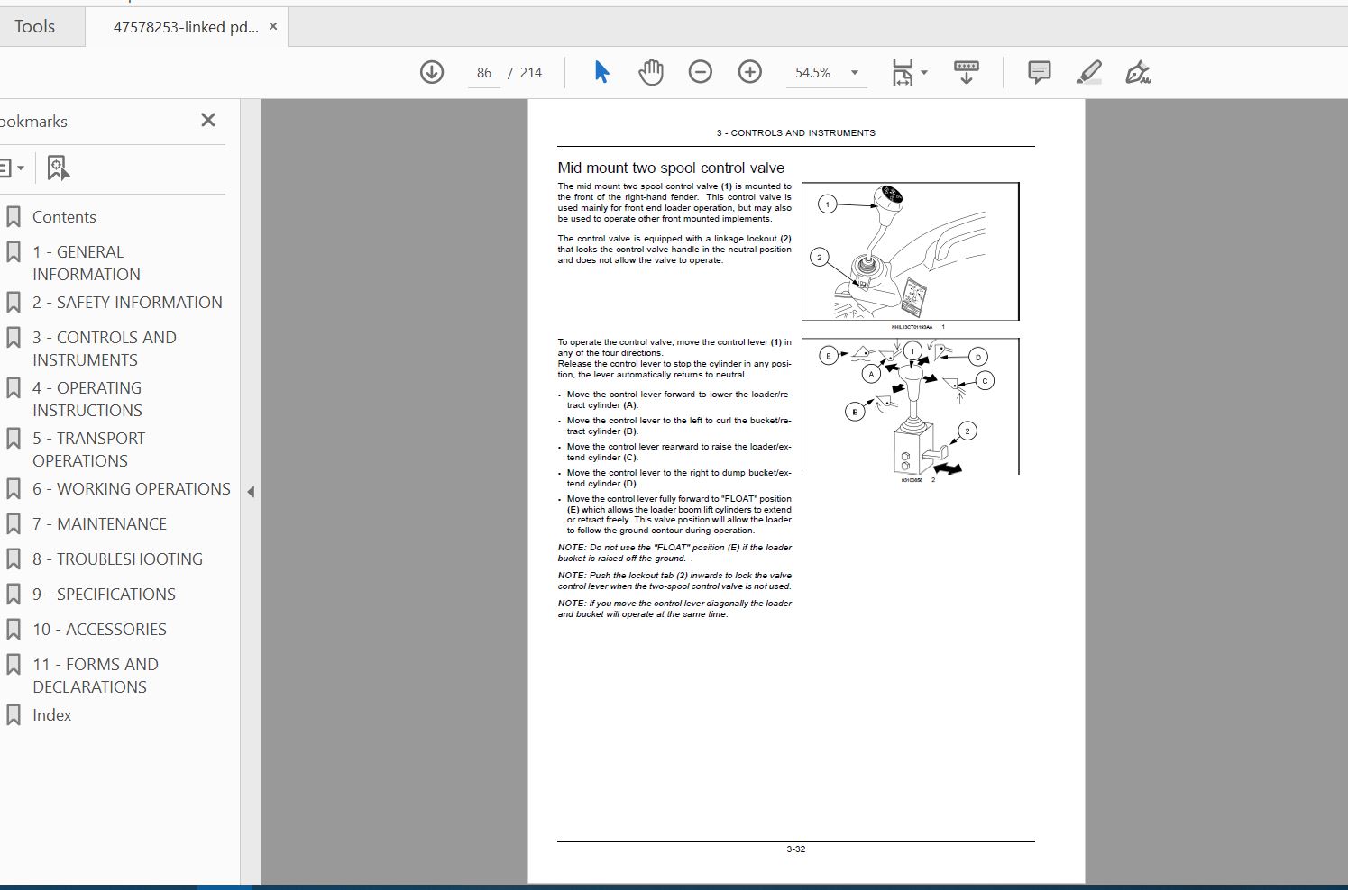
Task: Click bookmark icon beside 4 - OPERATING INSTRUCTIONS
Action: point(14,388)
